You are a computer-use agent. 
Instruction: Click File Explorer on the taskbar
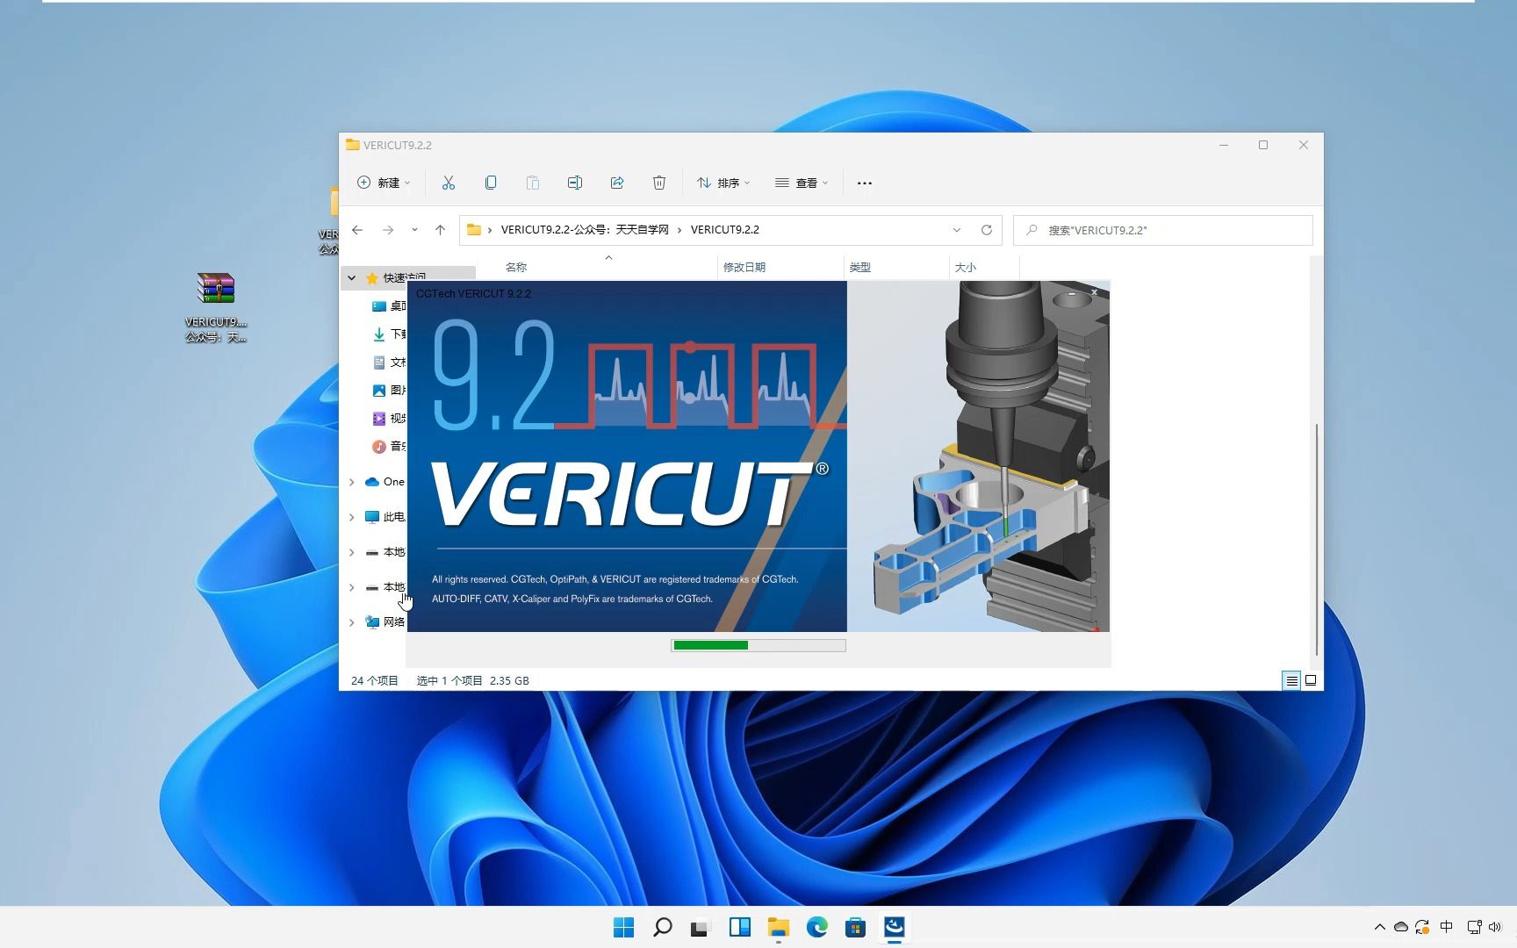(779, 927)
